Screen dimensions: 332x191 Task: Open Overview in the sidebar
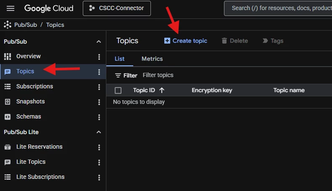[29, 56]
